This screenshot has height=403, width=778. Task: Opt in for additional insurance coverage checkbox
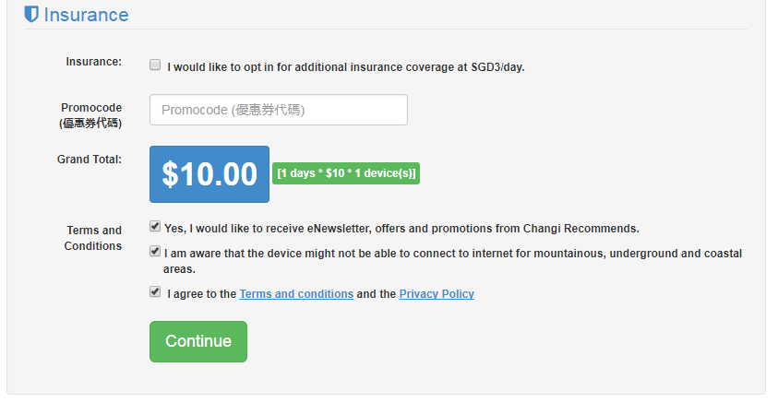[x=155, y=65]
